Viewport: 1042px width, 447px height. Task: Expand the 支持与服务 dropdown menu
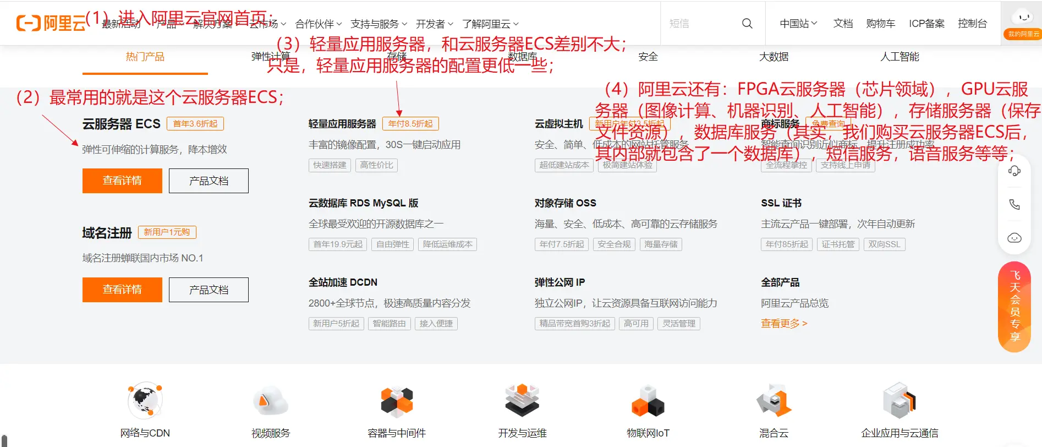(x=379, y=24)
